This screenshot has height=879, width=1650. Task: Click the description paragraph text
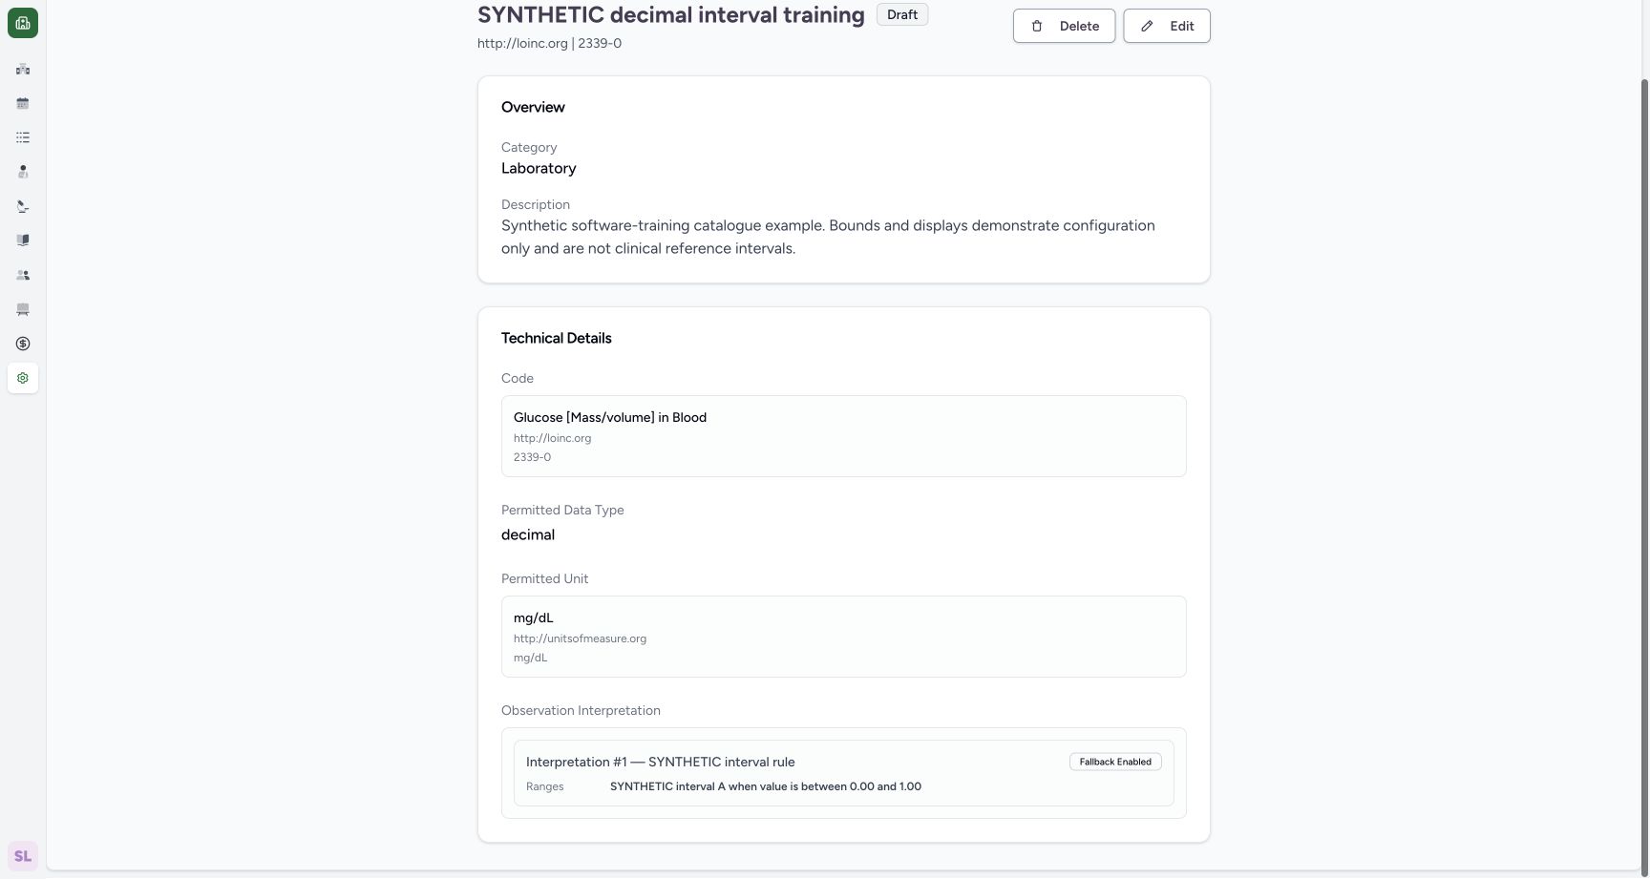click(828, 237)
